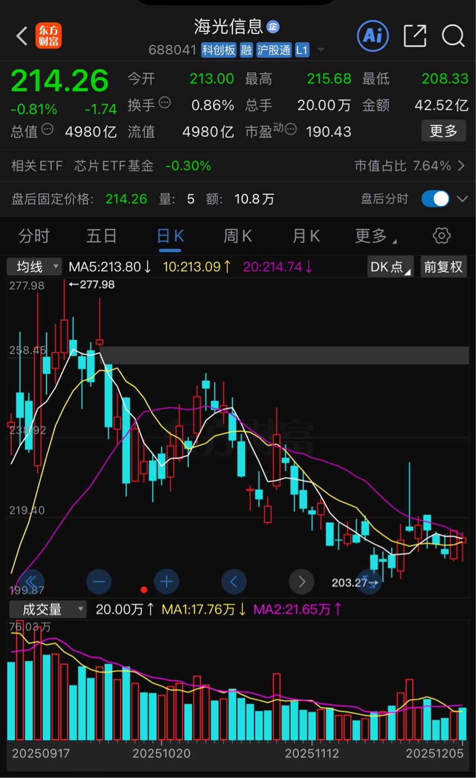Tap the 金额 value 42.52亿

click(x=442, y=105)
